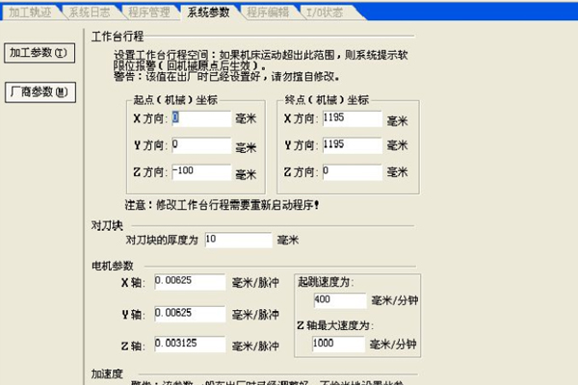The image size is (578, 385).
Task: Click the 起点 X方向 coordinate field
Action: (x=201, y=118)
